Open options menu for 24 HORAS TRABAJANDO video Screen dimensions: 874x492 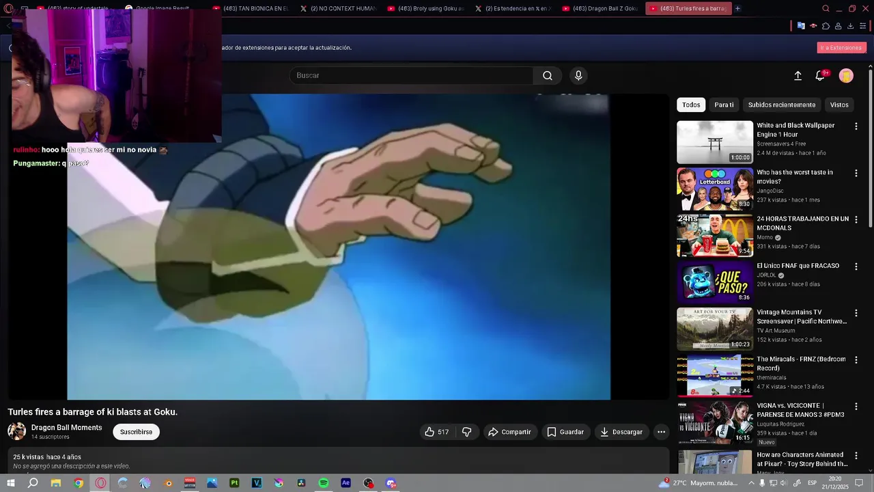pyautogui.click(x=856, y=220)
